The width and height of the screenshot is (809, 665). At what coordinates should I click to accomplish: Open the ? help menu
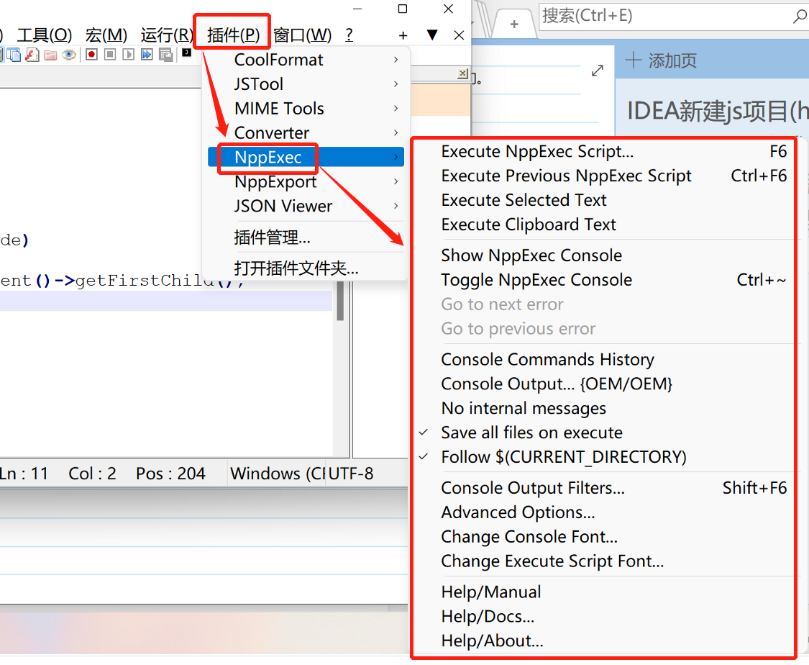click(349, 35)
